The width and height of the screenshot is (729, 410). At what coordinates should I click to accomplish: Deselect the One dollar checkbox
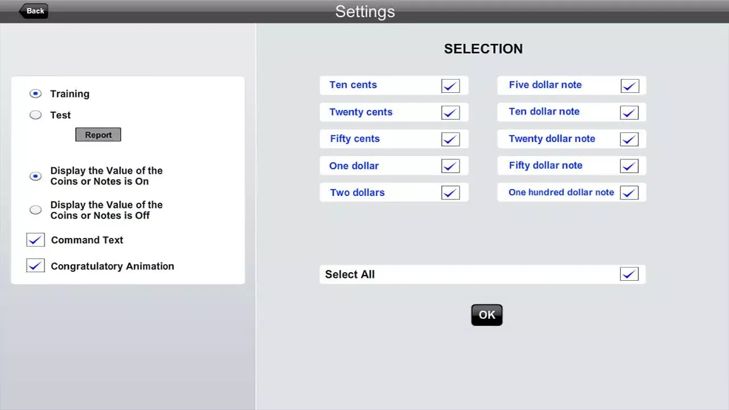450,166
